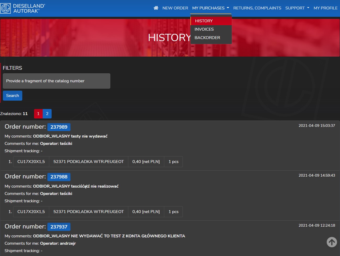Click the 'Operator: andrzejr' comment text
The image size is (340, 256).
(58, 243)
